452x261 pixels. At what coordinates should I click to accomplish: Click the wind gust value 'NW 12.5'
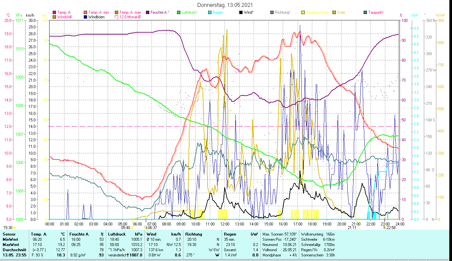(x=173, y=245)
